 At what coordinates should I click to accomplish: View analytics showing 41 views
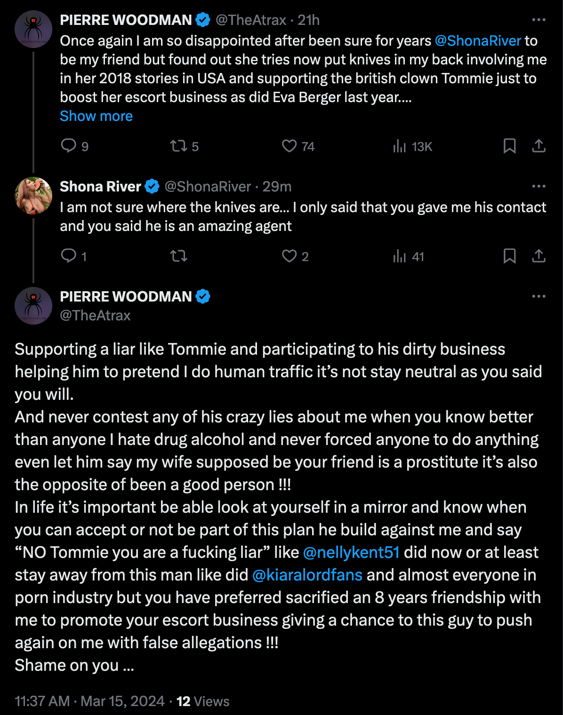[400, 256]
